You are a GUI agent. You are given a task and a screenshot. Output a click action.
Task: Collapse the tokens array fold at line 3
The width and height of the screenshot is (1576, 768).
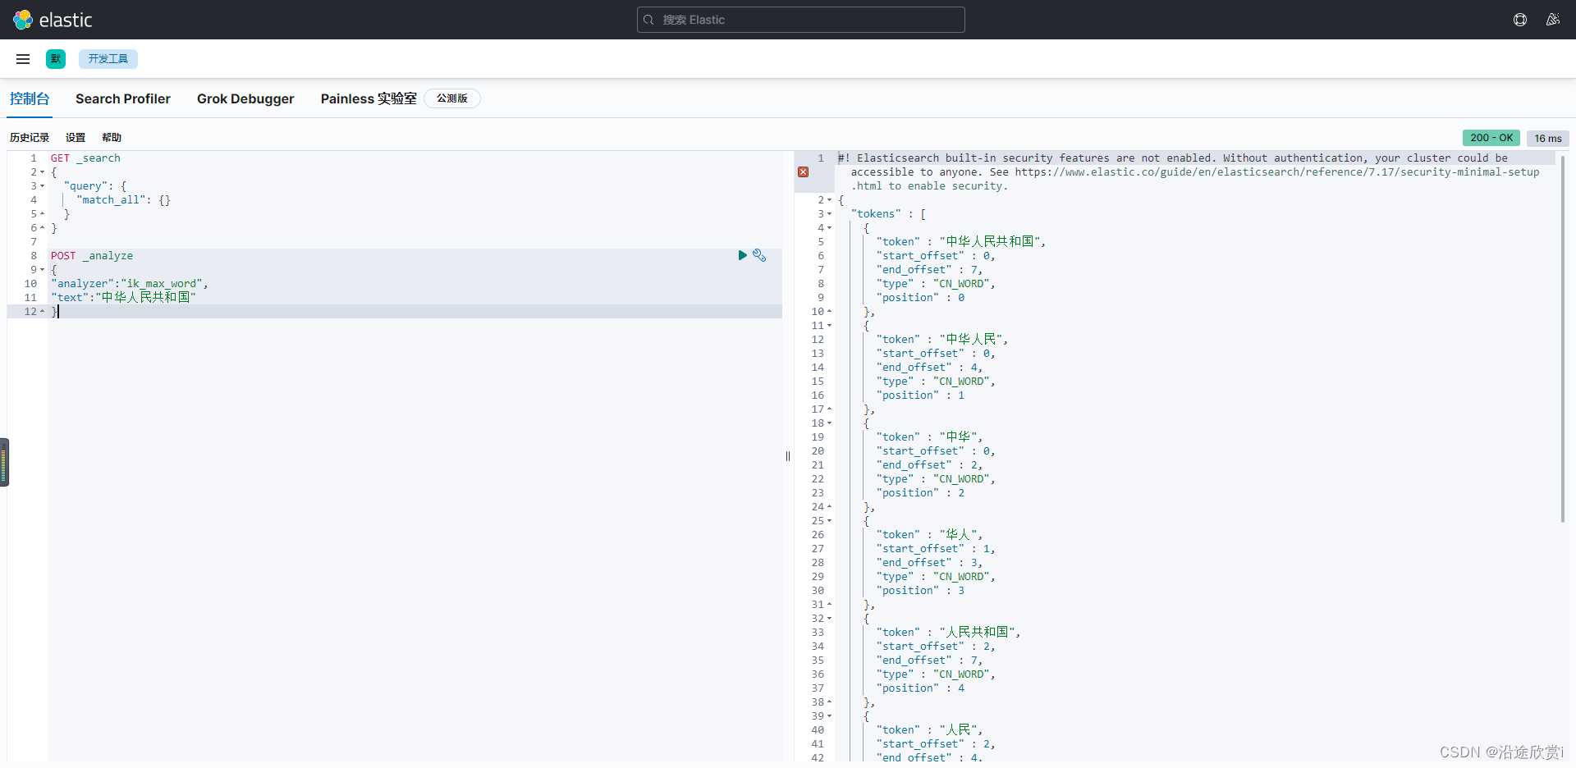click(829, 214)
